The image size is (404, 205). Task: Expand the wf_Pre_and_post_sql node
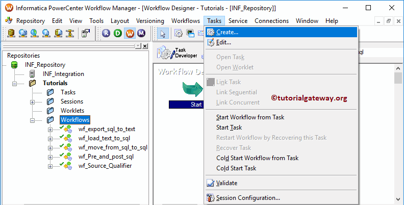[x=50, y=157]
